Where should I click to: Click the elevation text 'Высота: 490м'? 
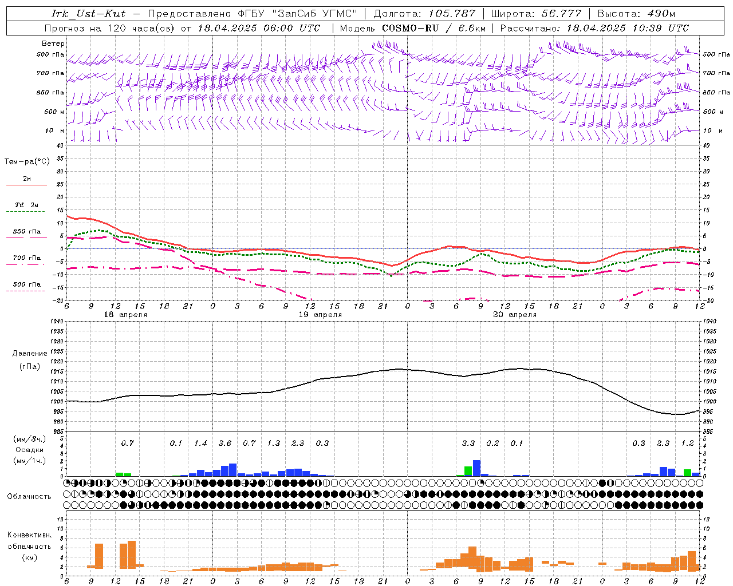636,13
